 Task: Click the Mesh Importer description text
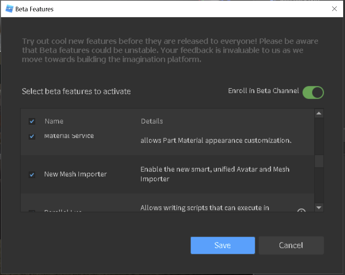click(215, 174)
